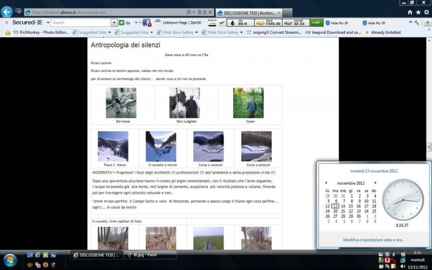The height and width of the screenshot is (270, 432).
Task: Click the Home icon in browser
Action: (410, 12)
